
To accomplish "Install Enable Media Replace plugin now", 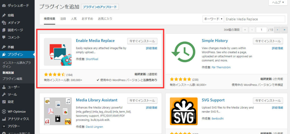I will (142, 41).
